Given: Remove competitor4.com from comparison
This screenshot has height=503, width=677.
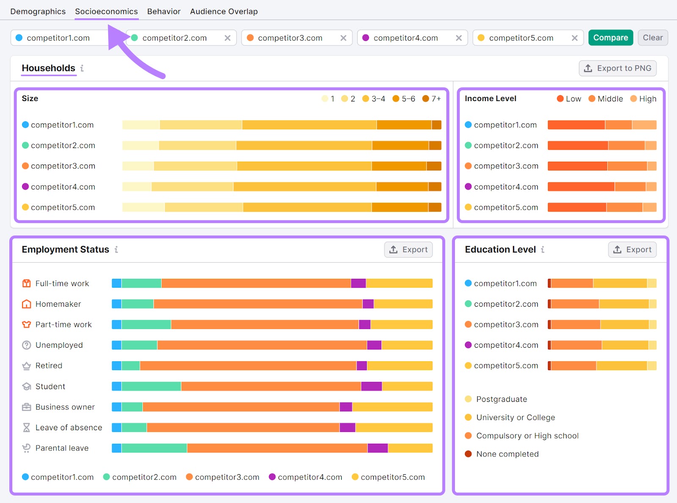Looking at the screenshot, I should click(459, 38).
